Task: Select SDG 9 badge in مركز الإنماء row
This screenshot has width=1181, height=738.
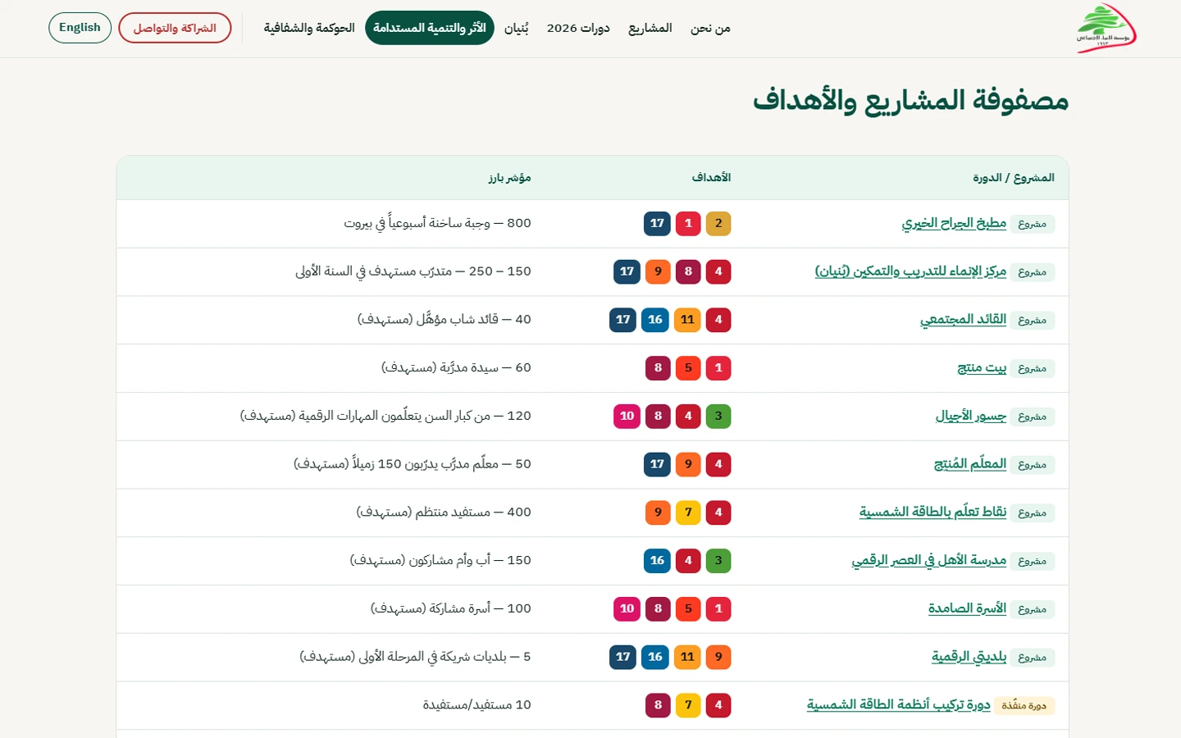Action: [x=658, y=271]
